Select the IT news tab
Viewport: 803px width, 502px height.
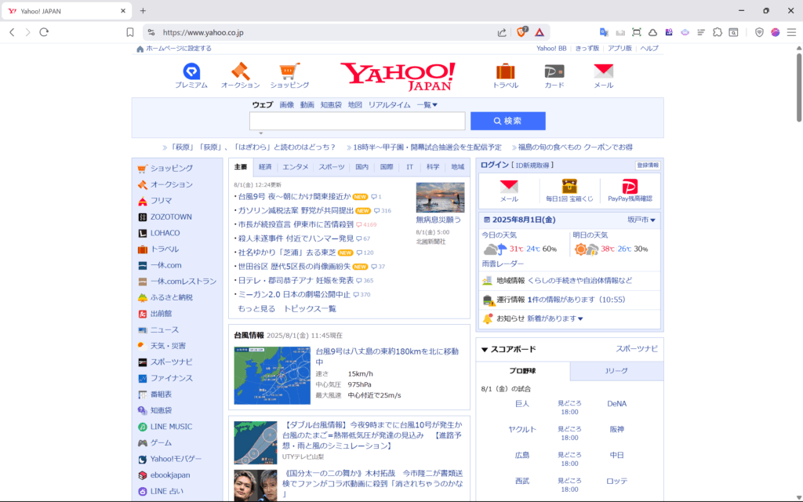coord(409,167)
